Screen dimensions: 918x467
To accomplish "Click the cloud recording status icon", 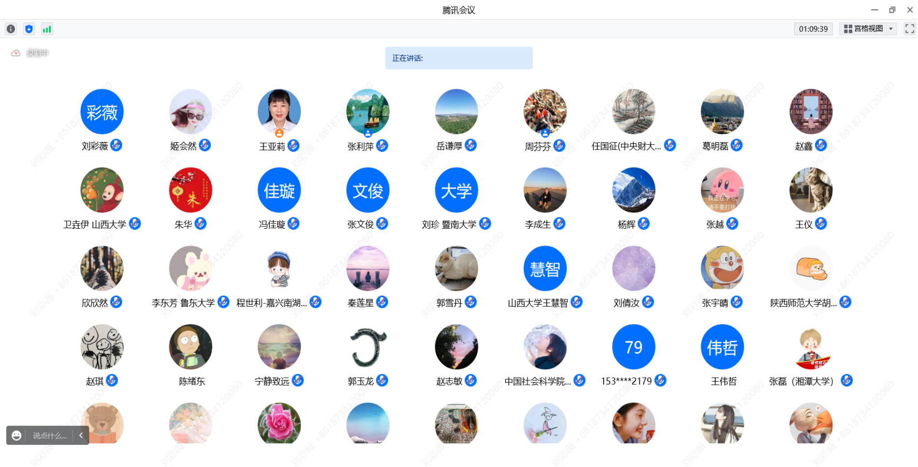I will point(16,53).
